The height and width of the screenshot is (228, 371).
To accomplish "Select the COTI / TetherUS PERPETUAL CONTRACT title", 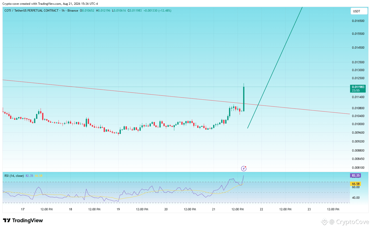I will 32,11.
